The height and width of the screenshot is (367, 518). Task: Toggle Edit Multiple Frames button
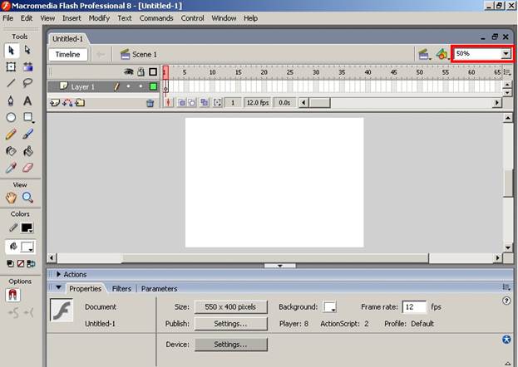[x=205, y=103]
